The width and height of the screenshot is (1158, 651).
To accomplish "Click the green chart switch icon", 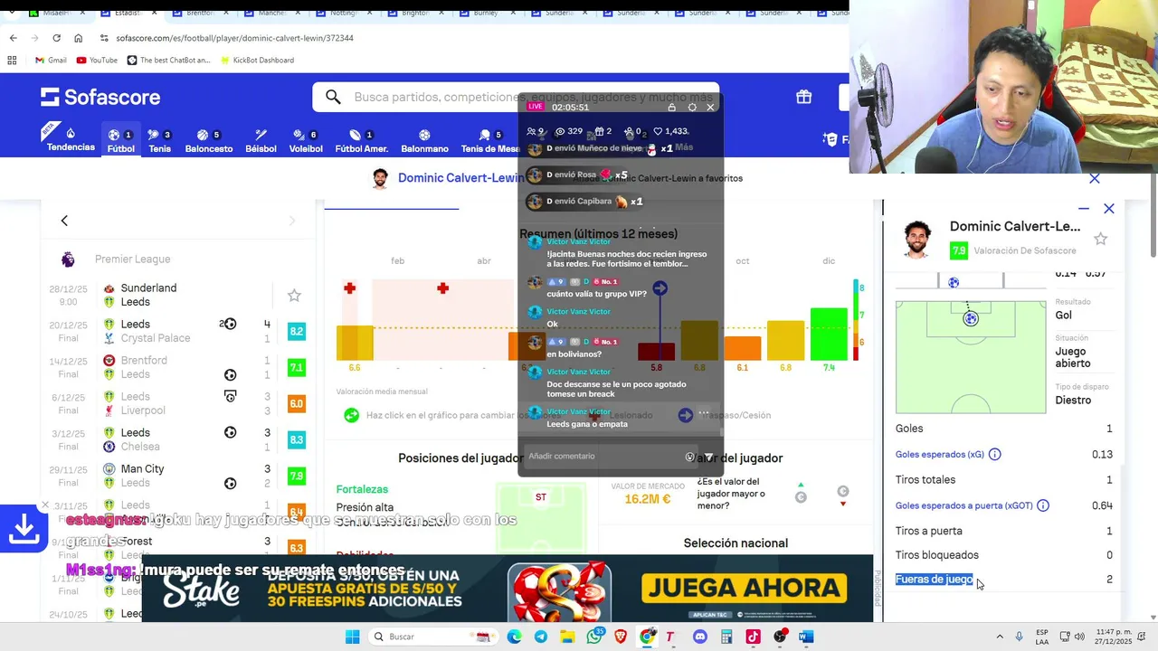I will click(351, 415).
